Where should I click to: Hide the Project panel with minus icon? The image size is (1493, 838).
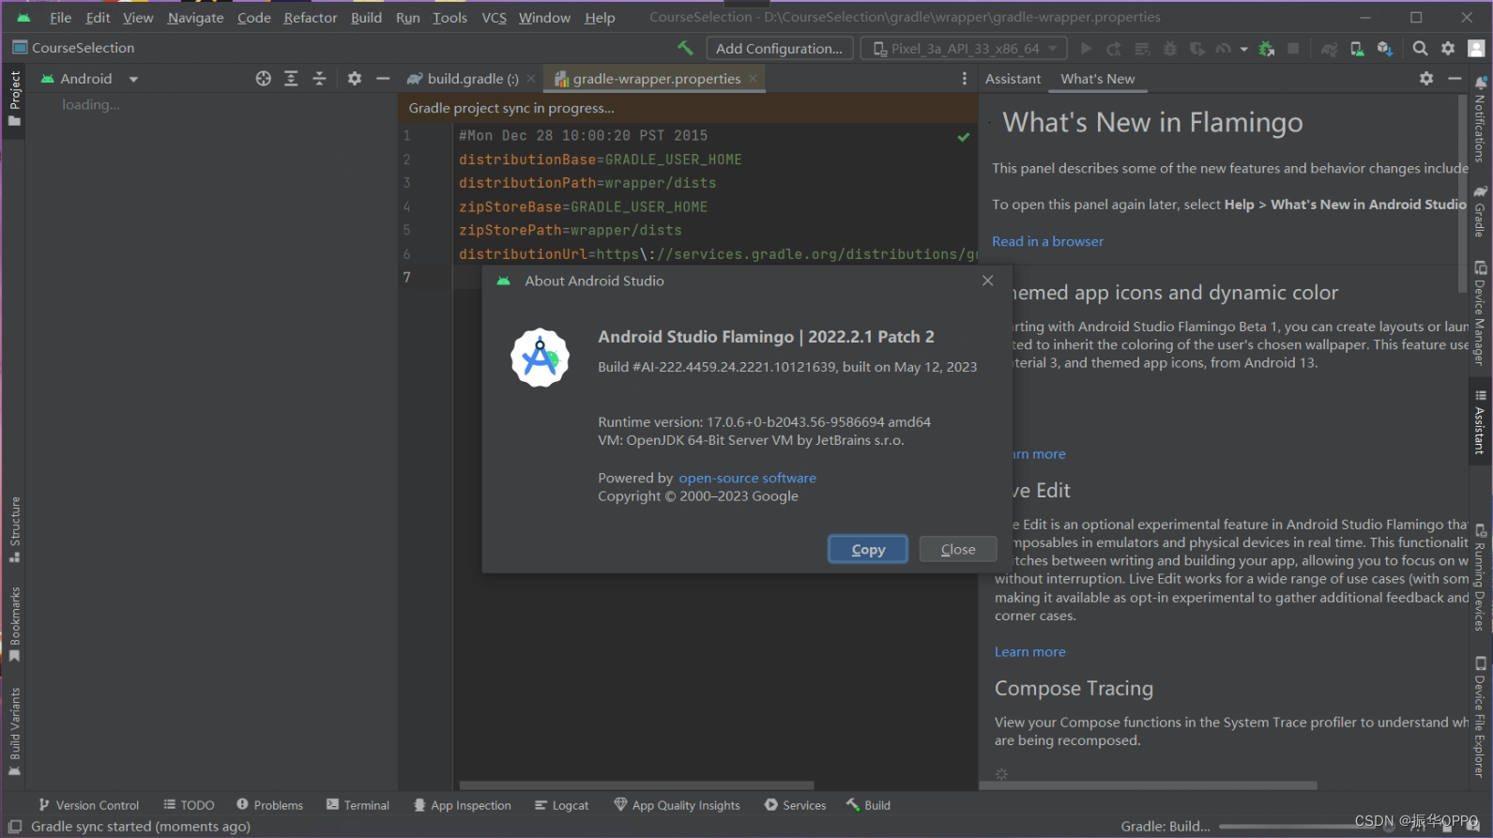pos(383,79)
